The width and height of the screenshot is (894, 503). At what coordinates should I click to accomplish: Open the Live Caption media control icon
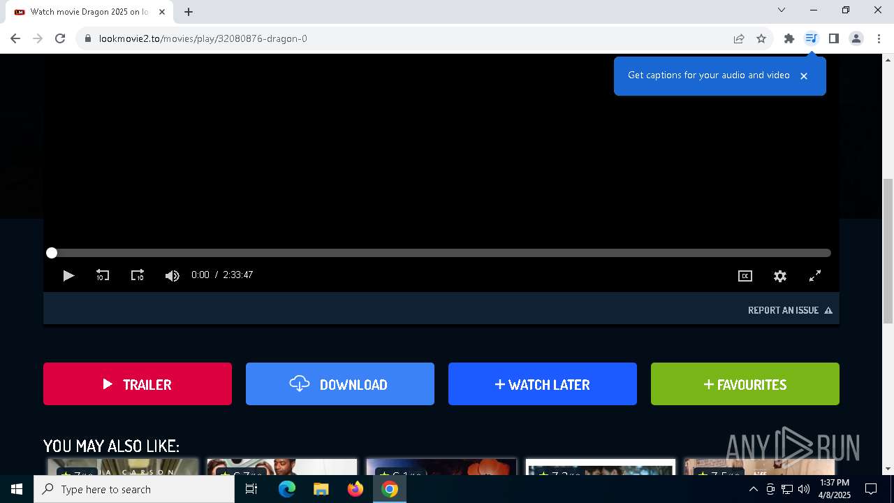coord(811,38)
